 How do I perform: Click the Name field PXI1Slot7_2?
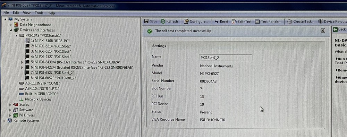click(x=226, y=58)
